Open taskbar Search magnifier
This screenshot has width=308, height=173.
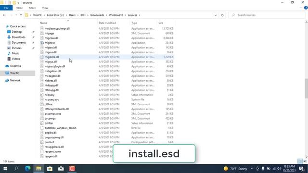pyautogui.click(x=16, y=169)
